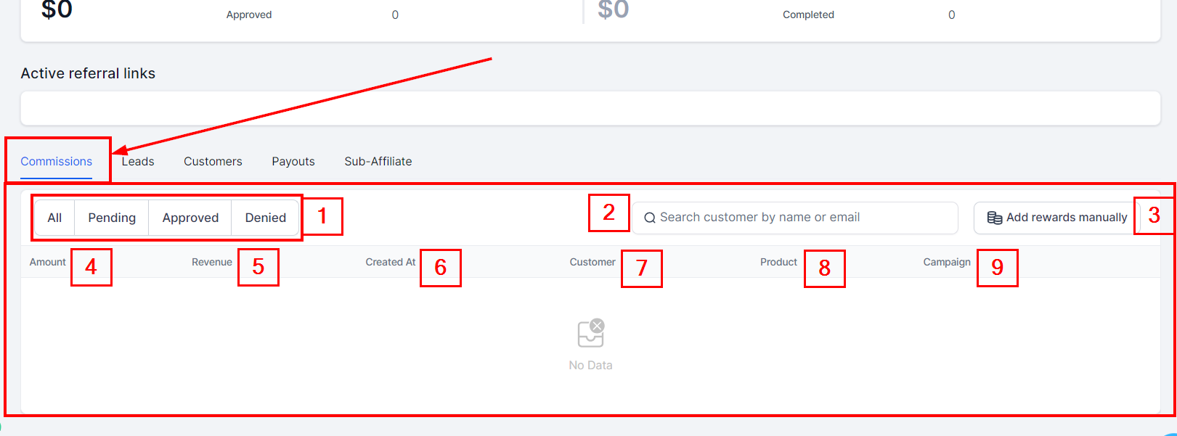Screen dimensions: 1177x436
Task: Filter commissions by Denied
Action: pyautogui.click(x=266, y=218)
